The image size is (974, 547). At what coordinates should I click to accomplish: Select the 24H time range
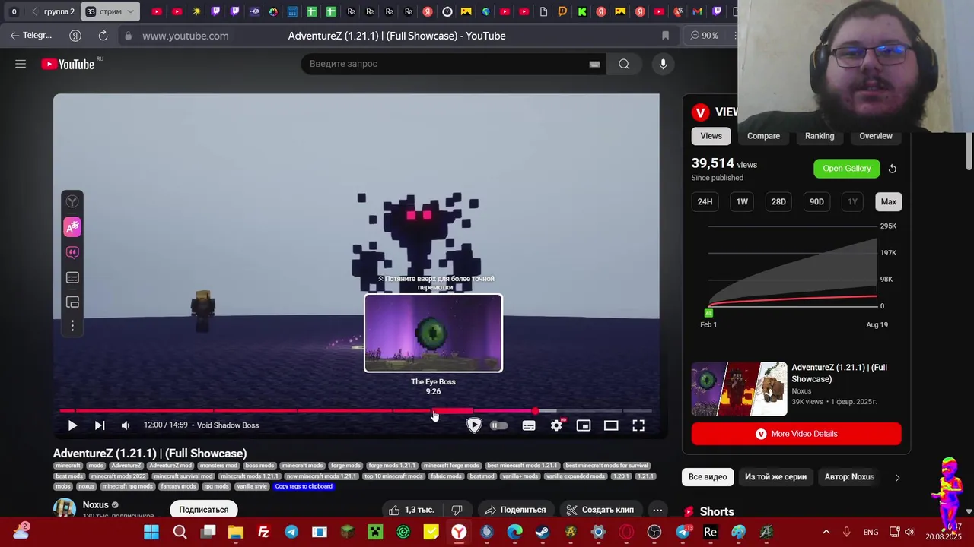coord(705,202)
